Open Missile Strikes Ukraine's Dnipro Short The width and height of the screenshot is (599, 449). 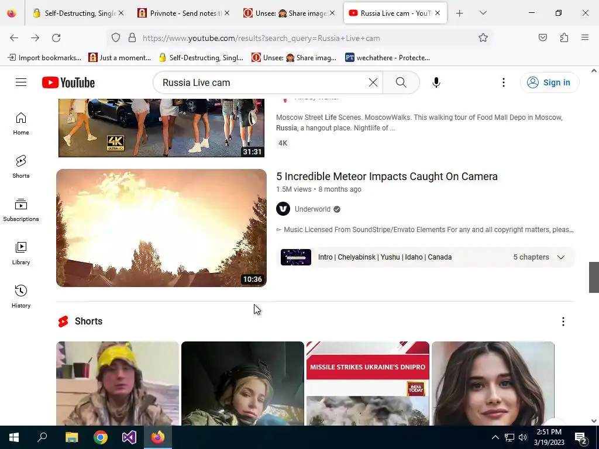pyautogui.click(x=368, y=384)
